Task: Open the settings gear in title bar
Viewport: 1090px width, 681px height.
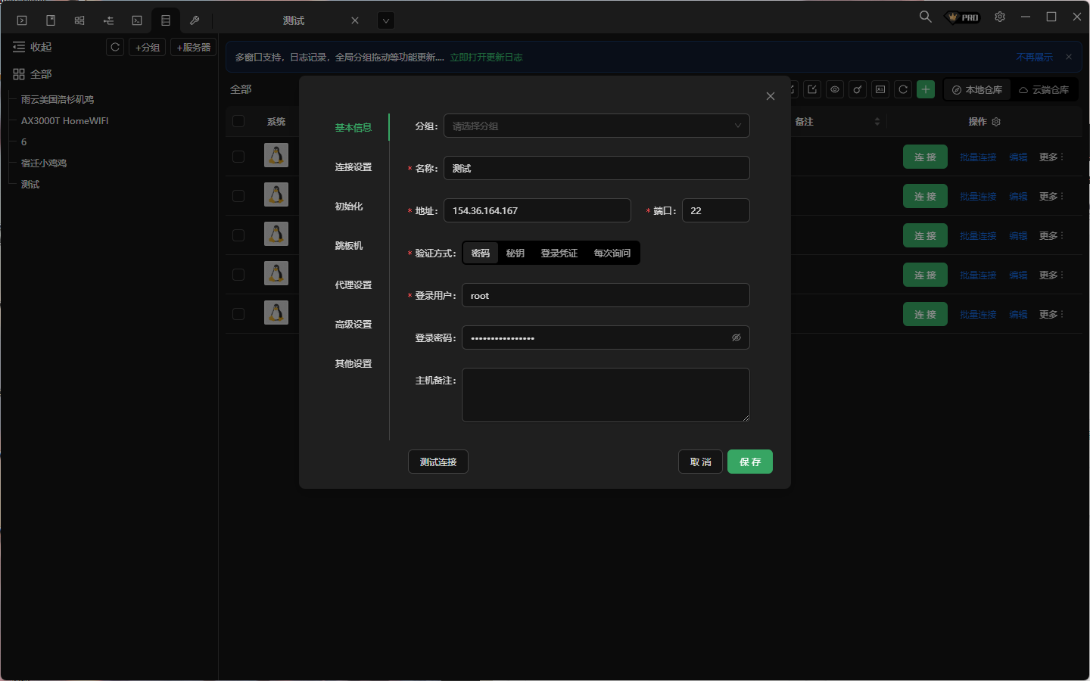Action: coord(1000,17)
